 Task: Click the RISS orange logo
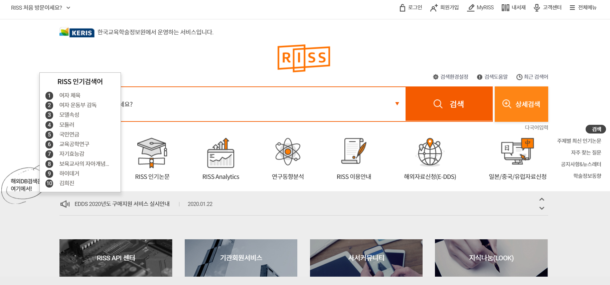click(x=304, y=58)
